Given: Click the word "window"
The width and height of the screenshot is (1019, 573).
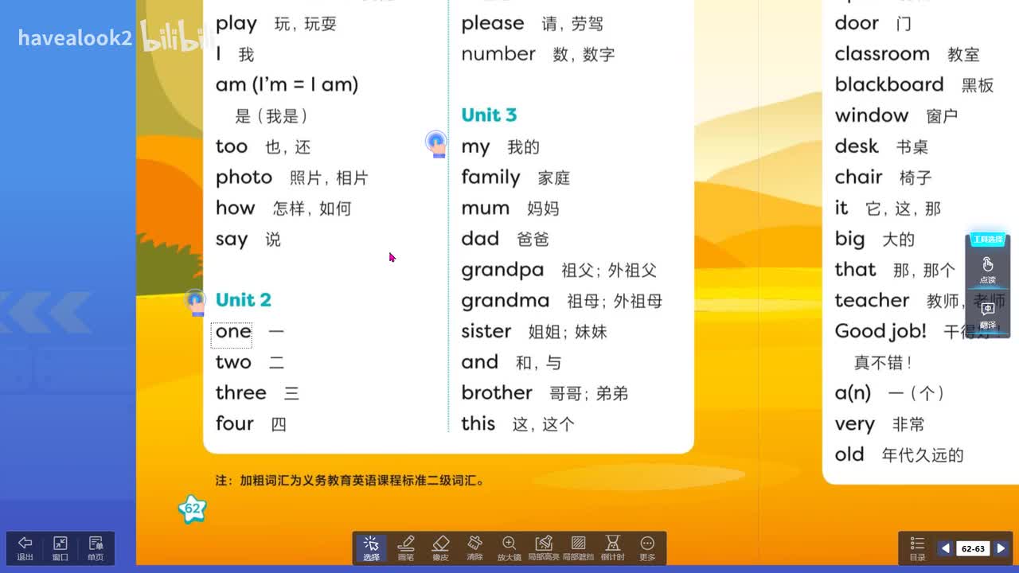Looking at the screenshot, I should tap(872, 115).
